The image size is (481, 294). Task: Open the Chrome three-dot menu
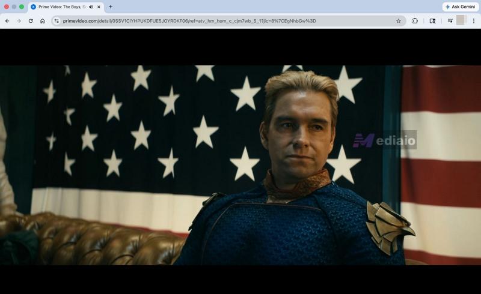click(474, 21)
